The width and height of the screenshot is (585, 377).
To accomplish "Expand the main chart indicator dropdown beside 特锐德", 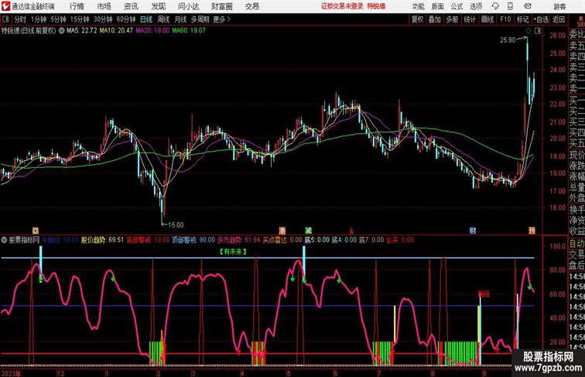I will point(62,31).
